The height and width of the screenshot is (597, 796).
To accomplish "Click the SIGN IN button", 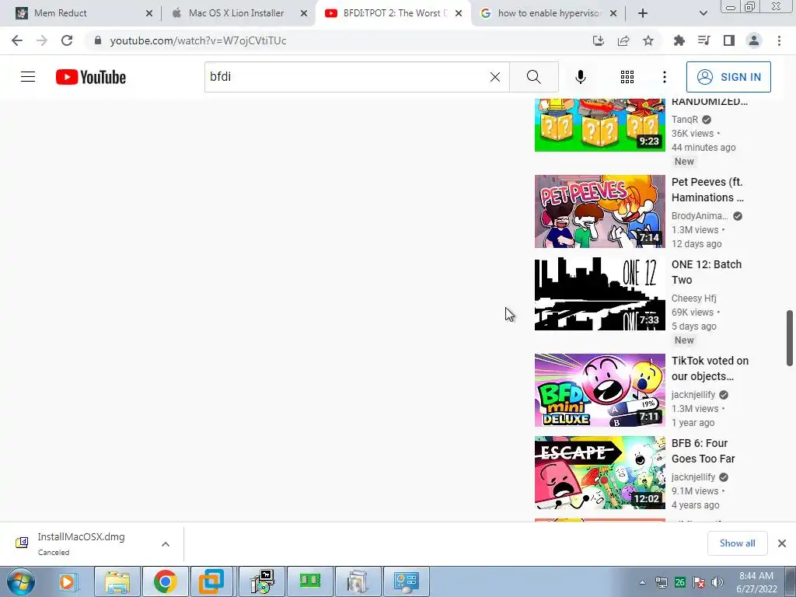I will [x=728, y=77].
